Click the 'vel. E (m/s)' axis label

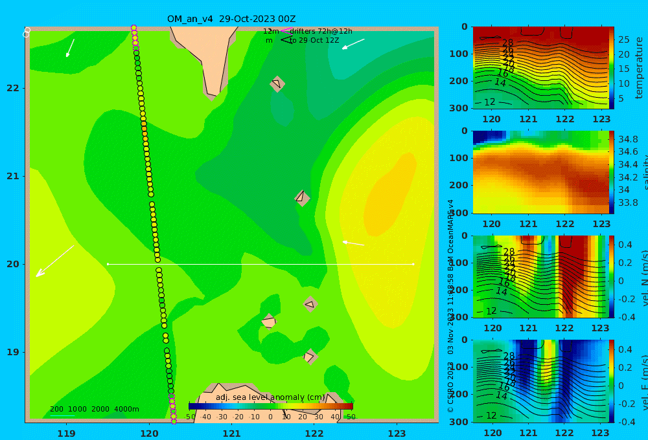(644, 382)
